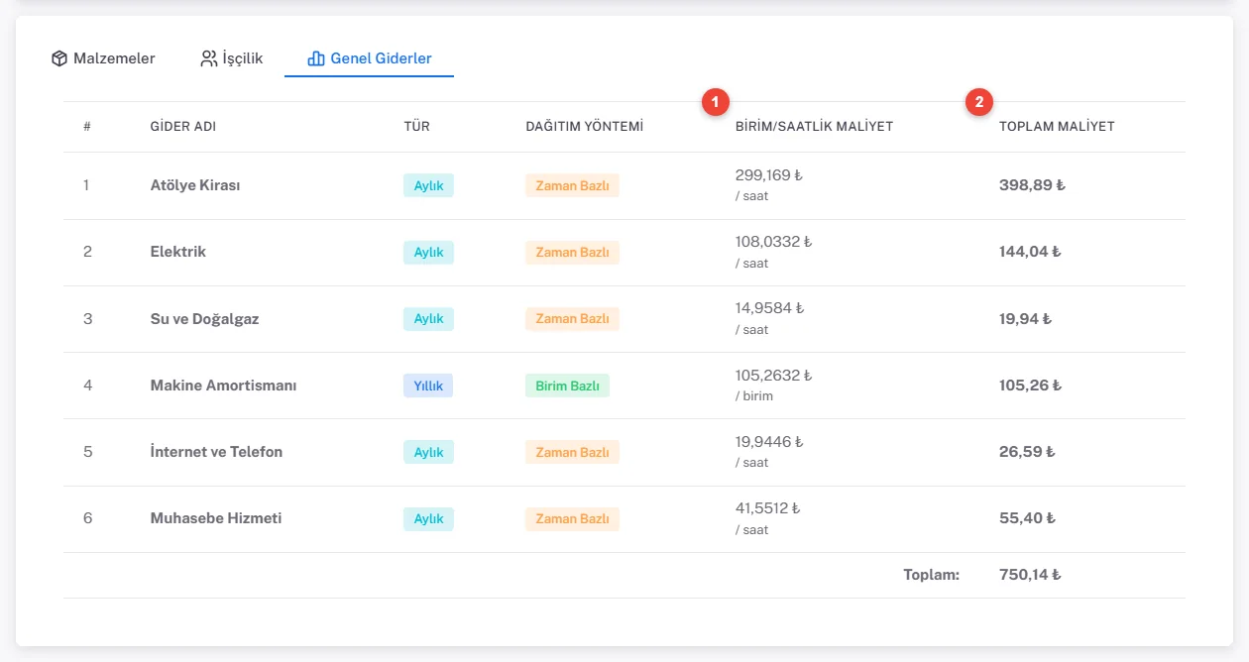1249x662 pixels.
Task: Click the Yıllık badge for Makine Amortismanı
Action: coord(428,386)
